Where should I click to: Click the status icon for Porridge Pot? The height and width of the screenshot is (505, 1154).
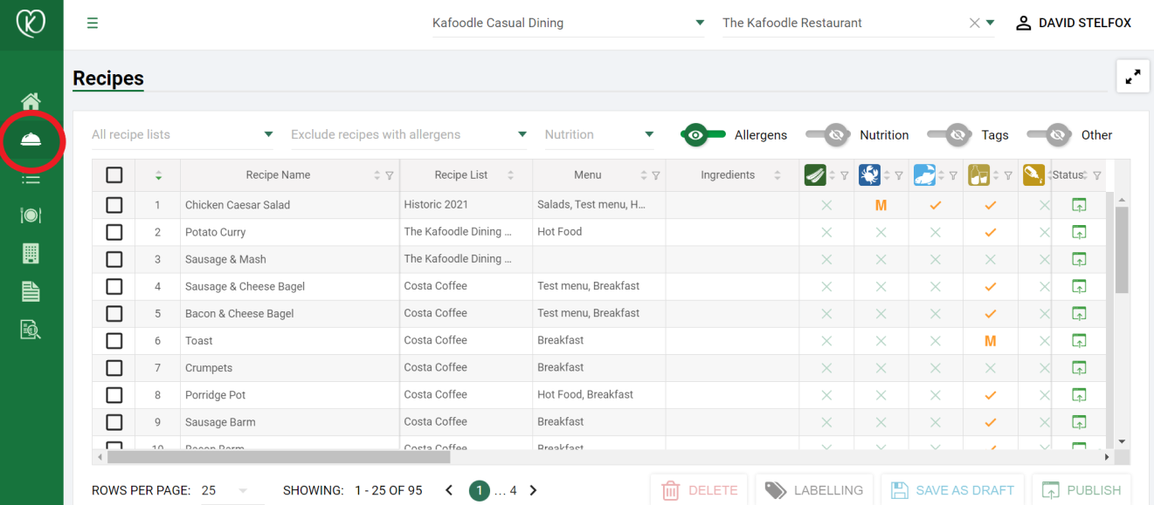[1079, 394]
